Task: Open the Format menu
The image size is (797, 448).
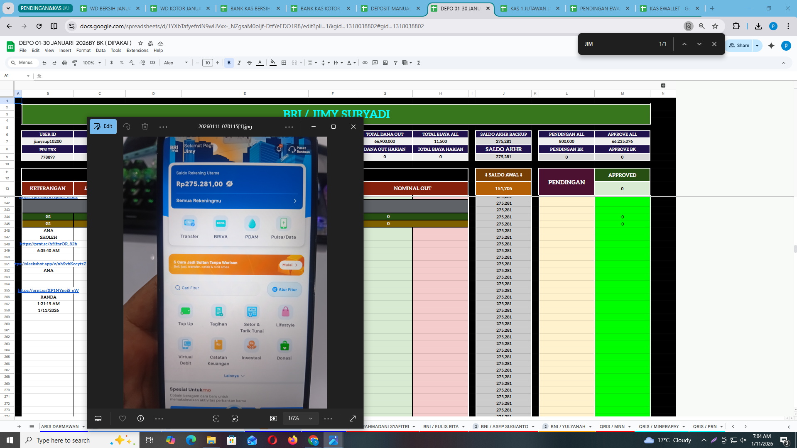Action: [x=83, y=51]
